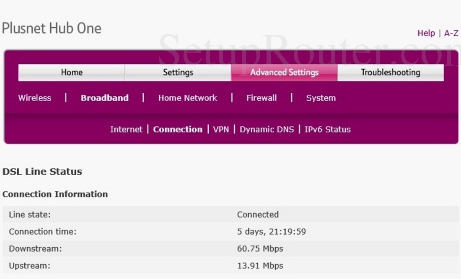Open the VPN submenu page
The width and height of the screenshot is (461, 279).
tap(221, 129)
